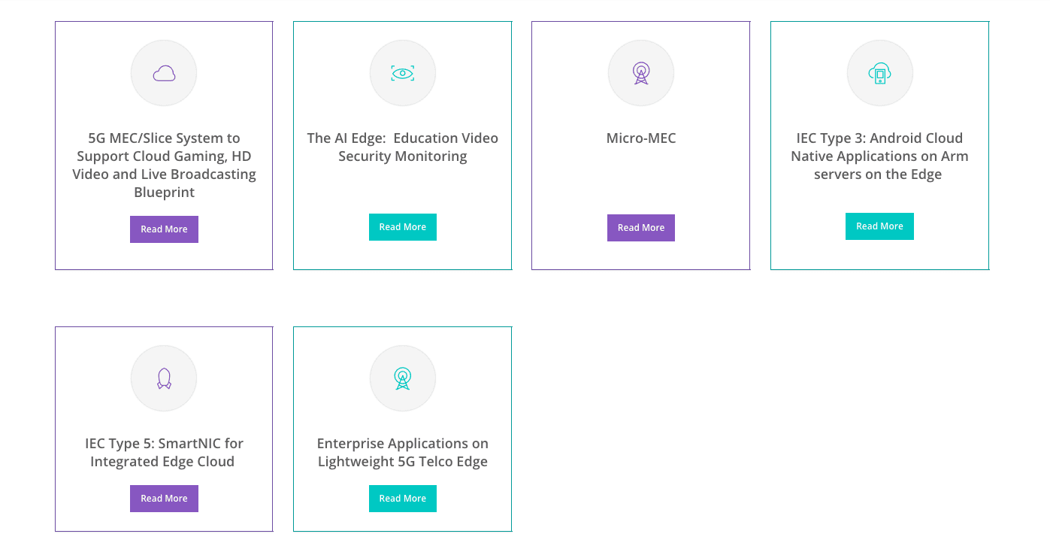This screenshot has height=546, width=1050.
Task: Open Enterprise Applications on Lightweight 5G Telco Edge title
Action: click(403, 453)
